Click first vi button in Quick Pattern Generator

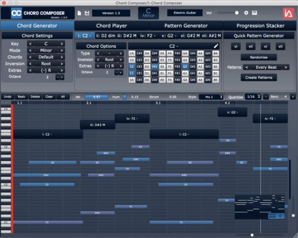(236, 47)
